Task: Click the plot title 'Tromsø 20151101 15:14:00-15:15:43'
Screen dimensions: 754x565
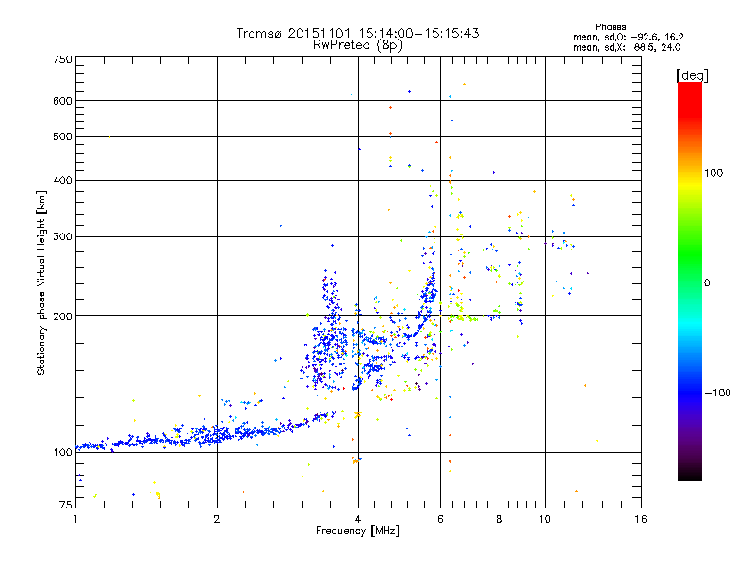Action: 357,33
